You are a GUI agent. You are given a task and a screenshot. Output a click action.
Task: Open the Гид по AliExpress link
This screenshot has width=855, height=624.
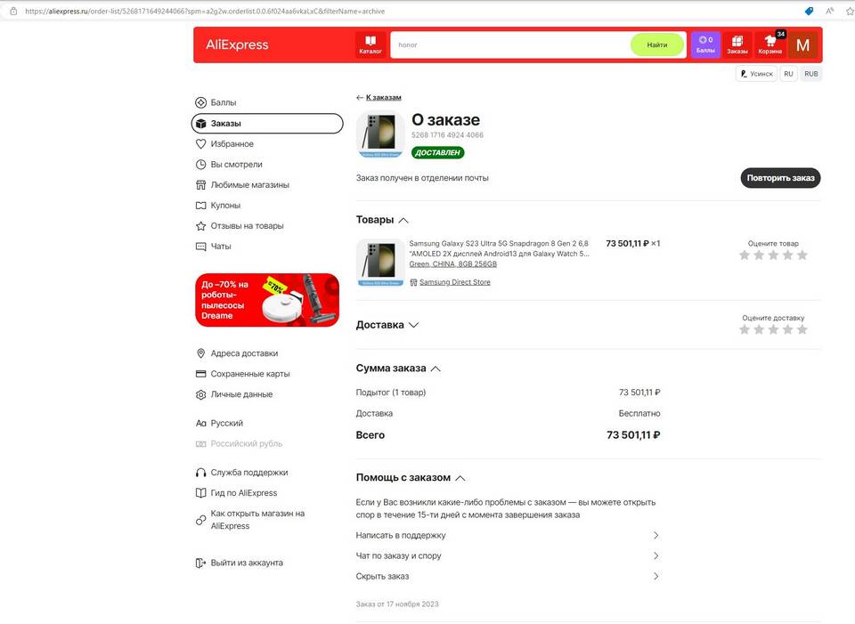[244, 493]
